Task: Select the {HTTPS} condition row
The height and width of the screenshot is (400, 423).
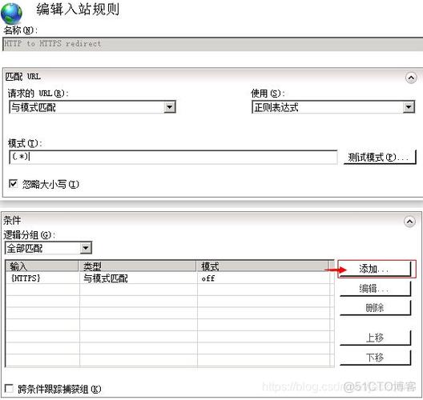Action: (x=169, y=278)
